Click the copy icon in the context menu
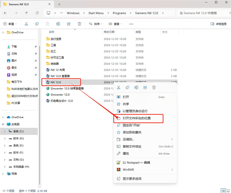 point(127,88)
